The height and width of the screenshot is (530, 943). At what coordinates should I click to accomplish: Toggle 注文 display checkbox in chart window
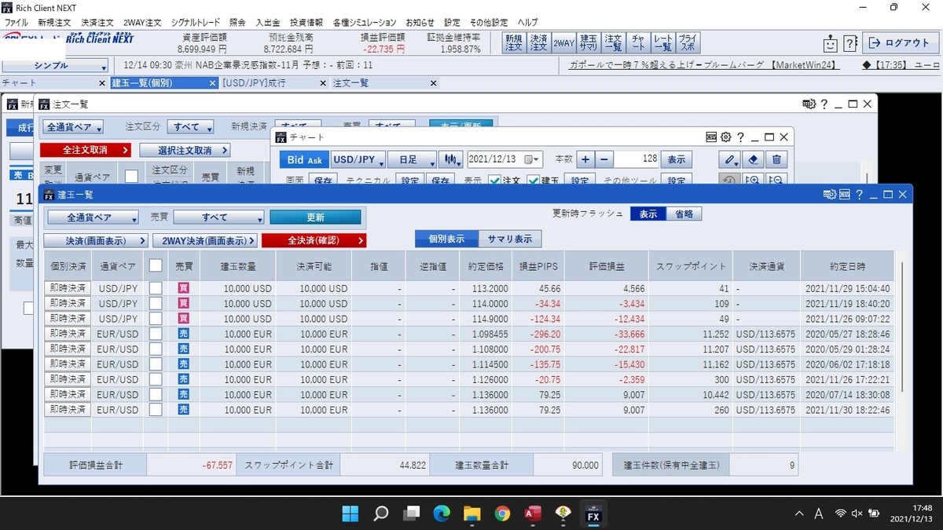point(494,181)
